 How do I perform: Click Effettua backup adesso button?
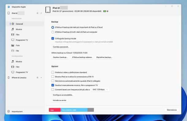tap(82, 57)
